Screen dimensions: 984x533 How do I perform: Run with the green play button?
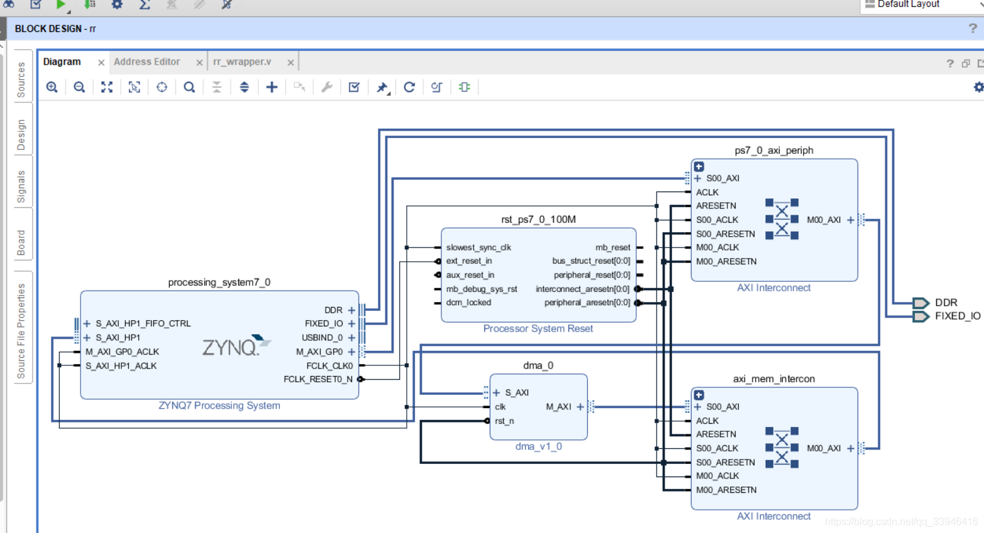[x=61, y=5]
